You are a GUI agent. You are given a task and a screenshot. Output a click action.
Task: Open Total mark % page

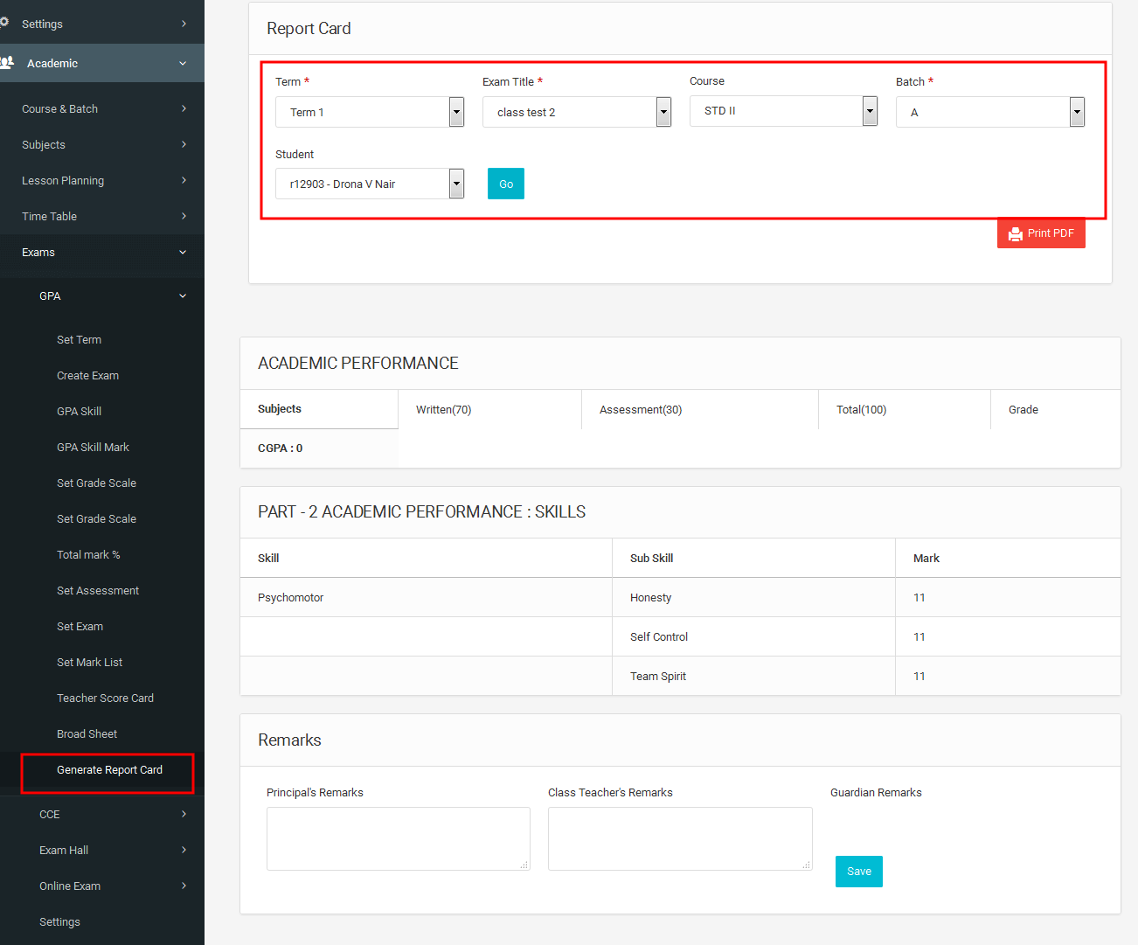[x=88, y=554]
